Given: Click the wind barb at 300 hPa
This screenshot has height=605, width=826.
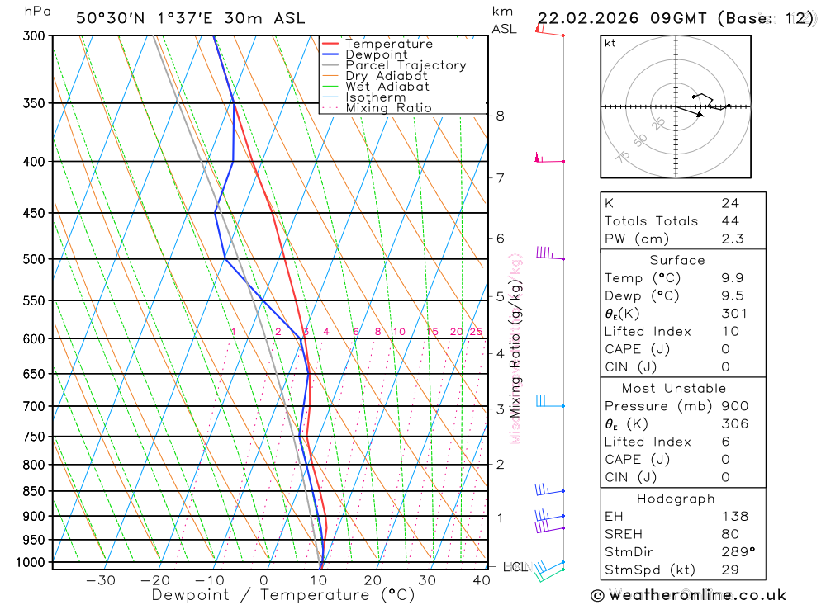Looking at the screenshot, I should tap(549, 30).
